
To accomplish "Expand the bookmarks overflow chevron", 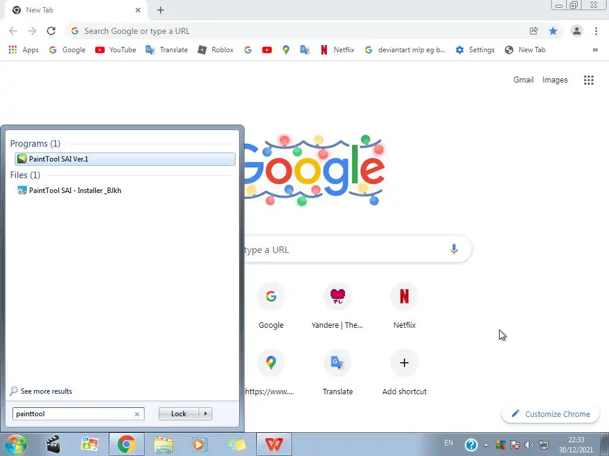I will tap(595, 50).
